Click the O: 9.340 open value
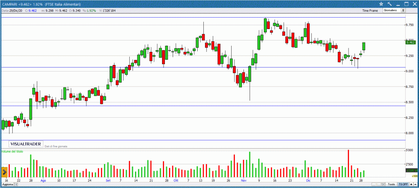The width and height of the screenshot is (419, 188). pos(75,11)
